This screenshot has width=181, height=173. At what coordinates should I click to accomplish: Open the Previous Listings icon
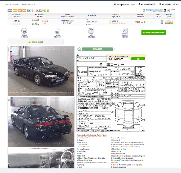(x=125, y=31)
